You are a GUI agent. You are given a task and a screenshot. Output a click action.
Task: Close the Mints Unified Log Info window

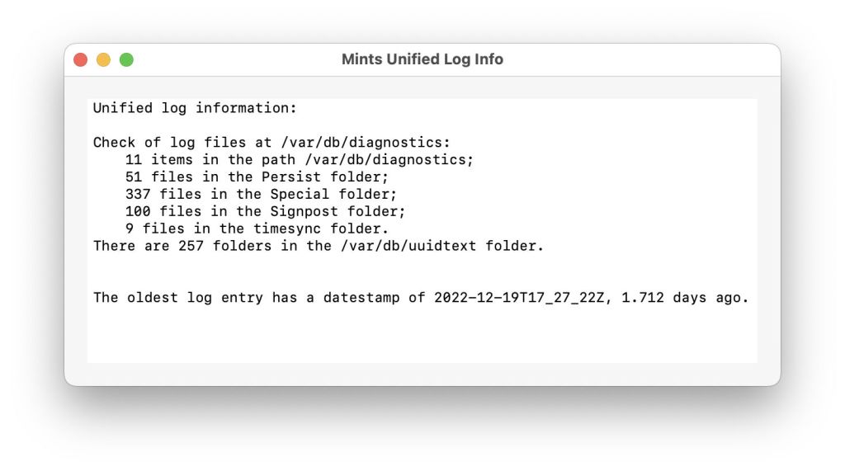[80, 59]
